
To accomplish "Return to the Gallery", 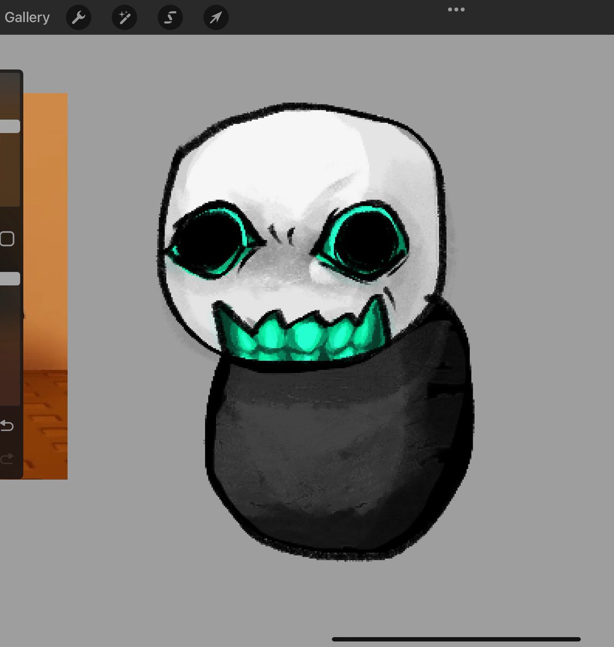I will pyautogui.click(x=27, y=17).
